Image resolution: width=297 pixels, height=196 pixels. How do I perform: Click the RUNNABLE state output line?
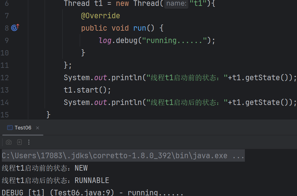[x=55, y=180]
